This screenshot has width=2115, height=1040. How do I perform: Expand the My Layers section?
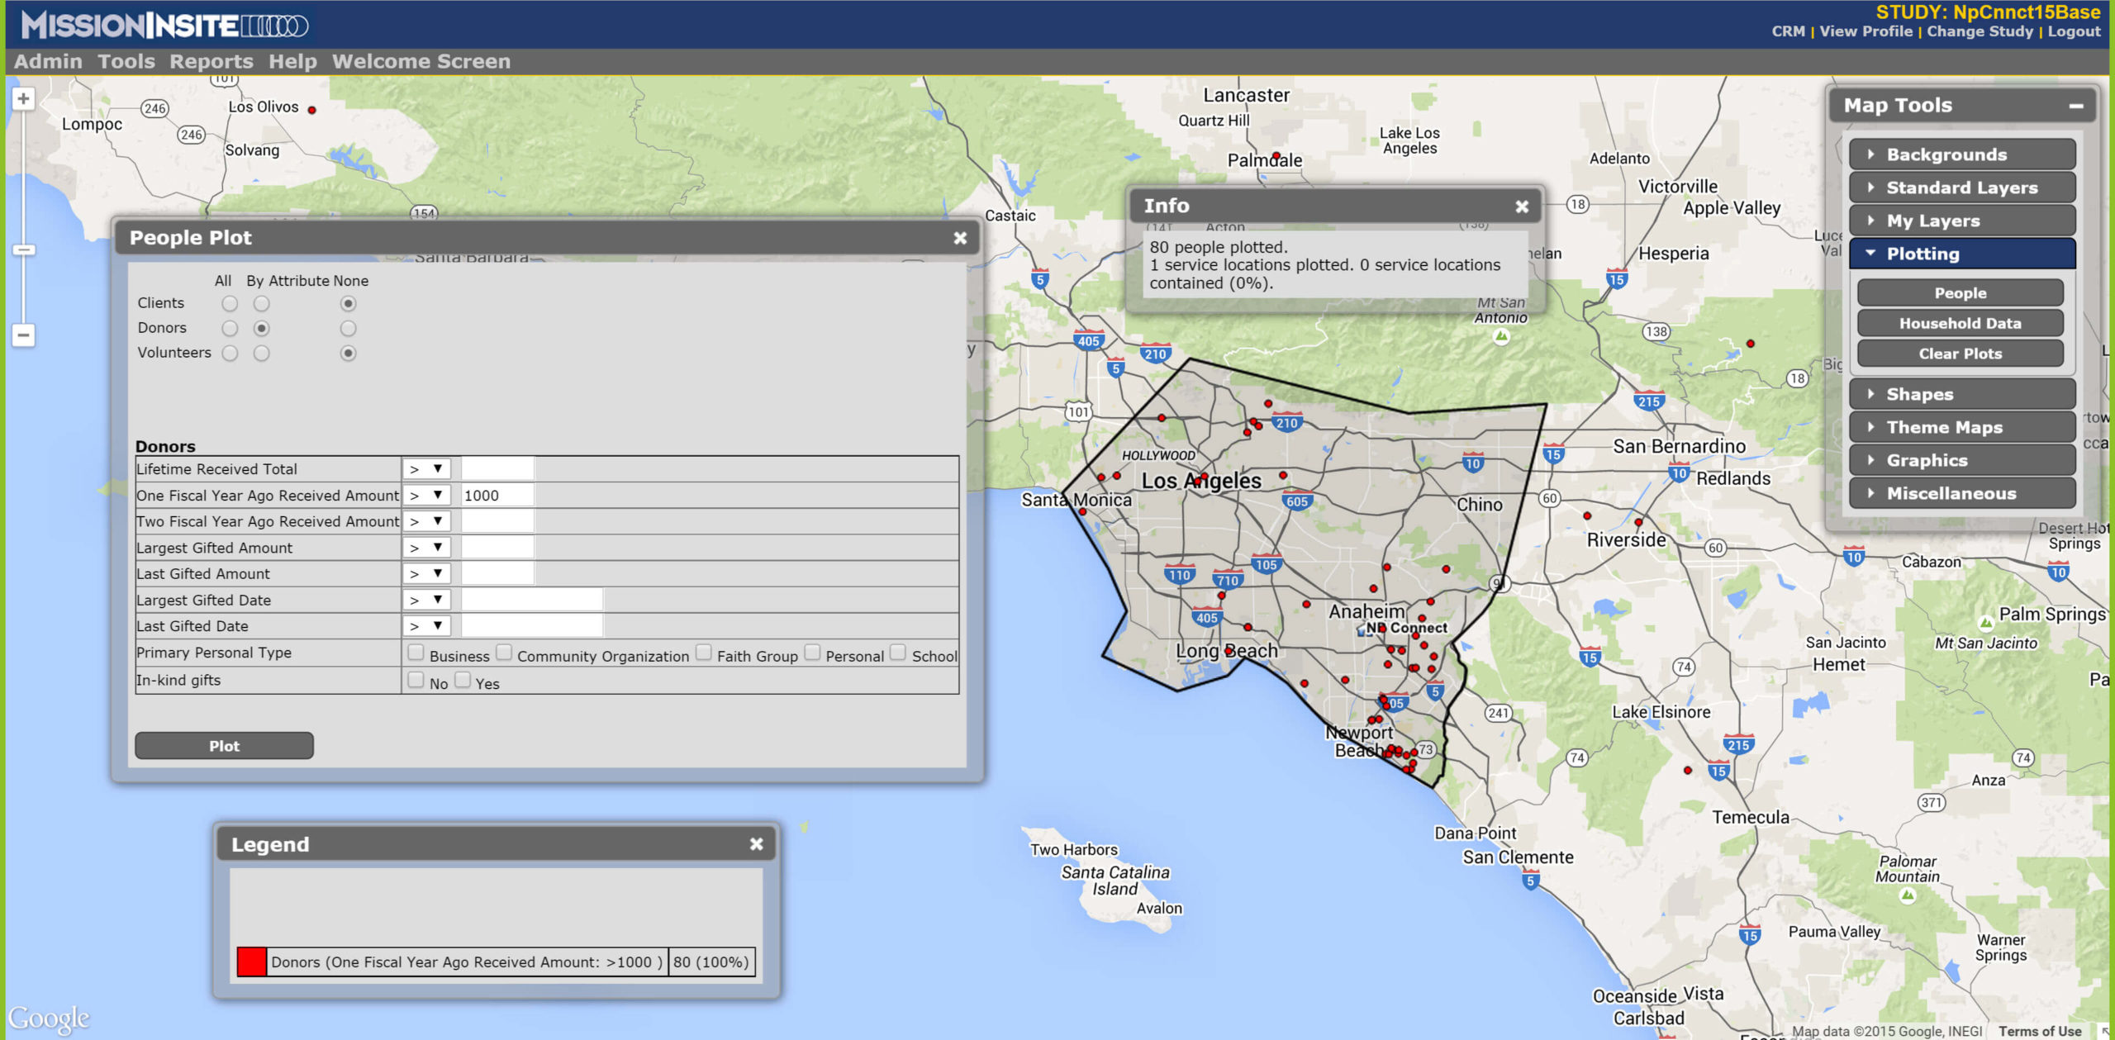pos(1962,221)
